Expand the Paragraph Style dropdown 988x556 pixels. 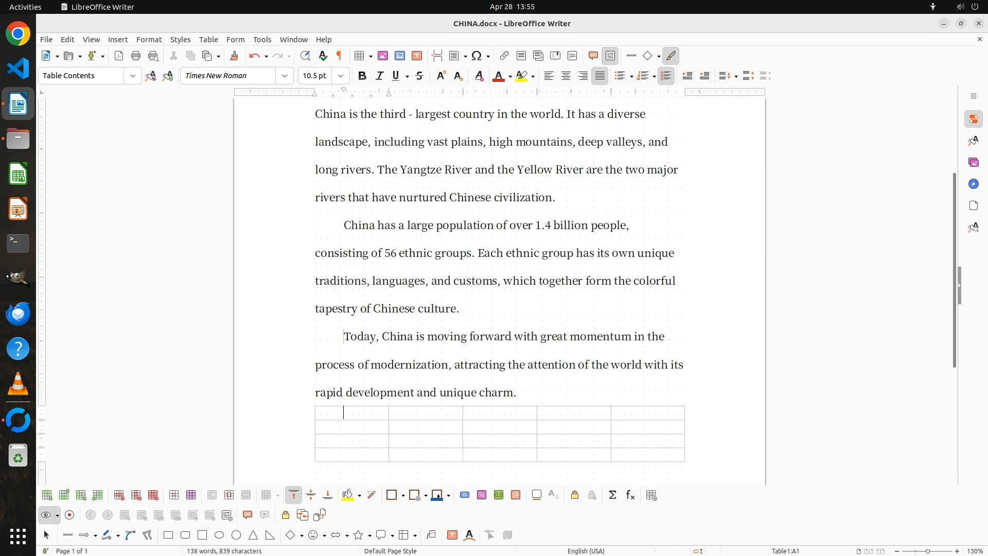pos(132,76)
